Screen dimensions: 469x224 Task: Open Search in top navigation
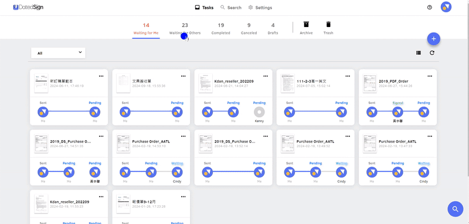[230, 8]
